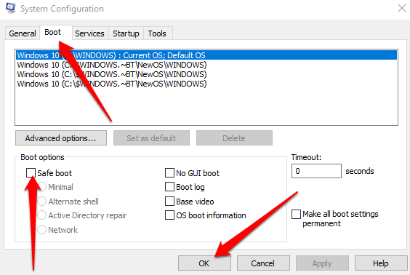Confirm changes with the OK button

tap(204, 263)
